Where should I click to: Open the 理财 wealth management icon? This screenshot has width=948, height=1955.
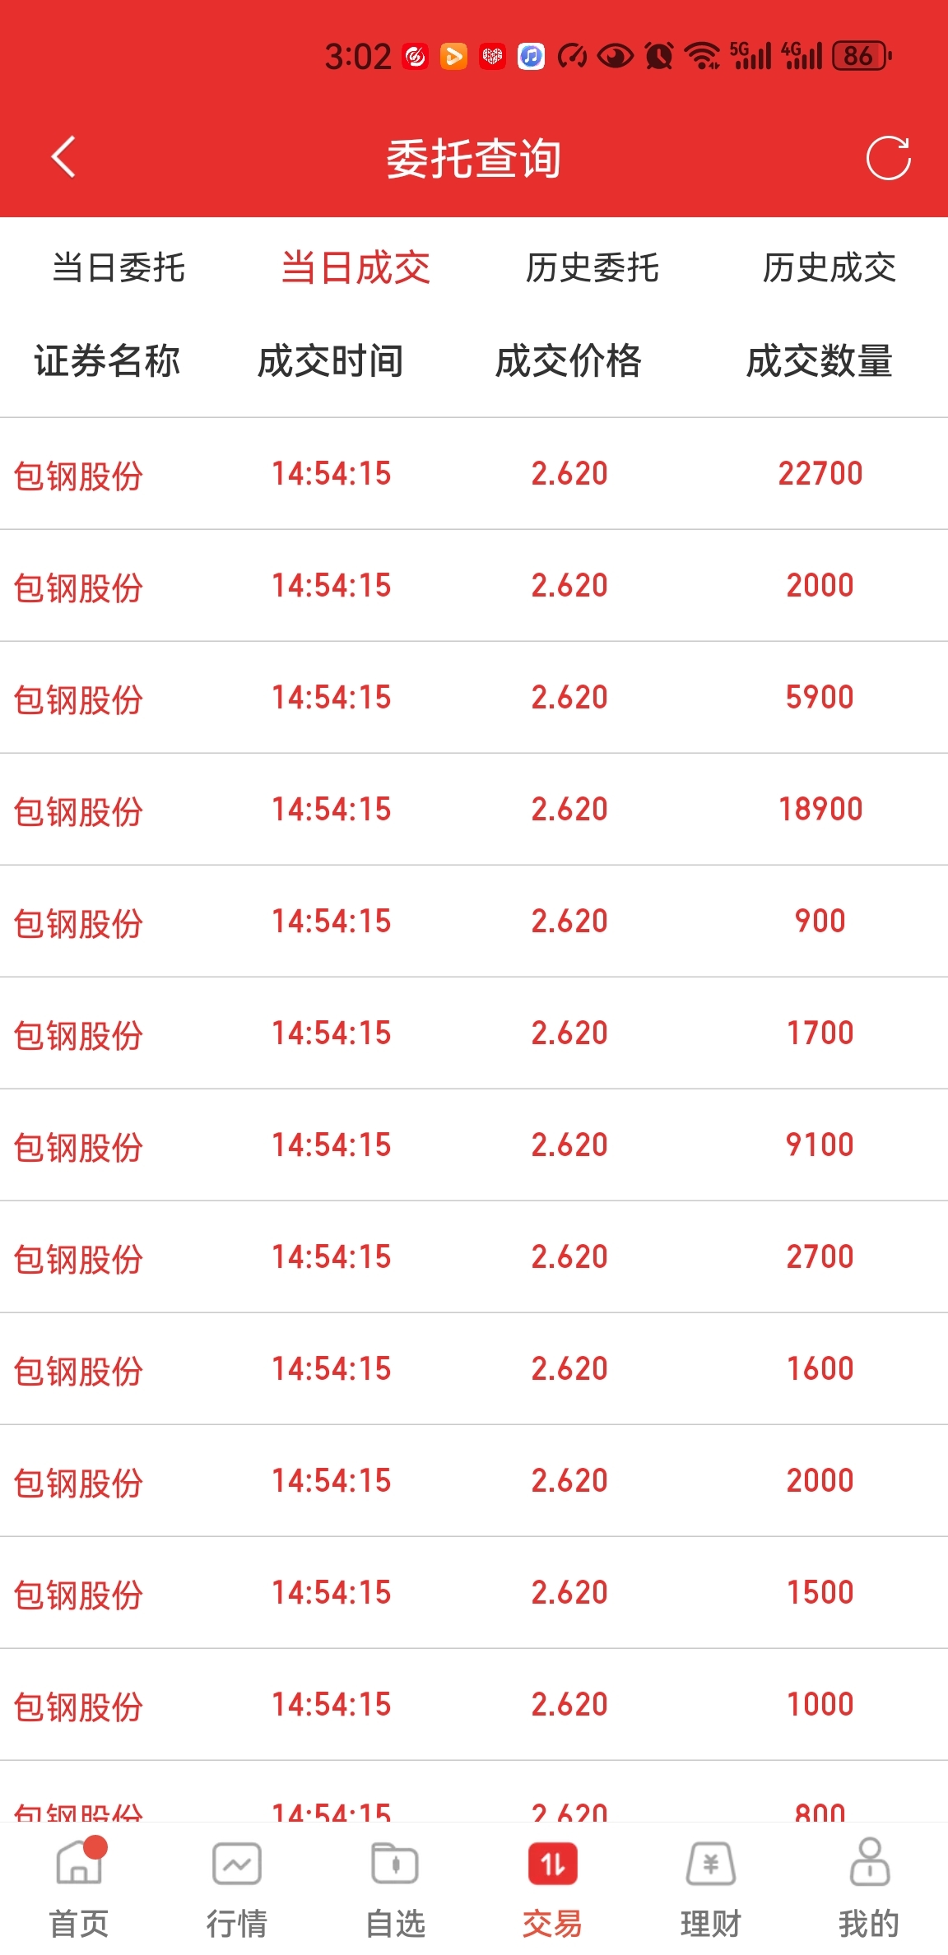click(x=711, y=1864)
